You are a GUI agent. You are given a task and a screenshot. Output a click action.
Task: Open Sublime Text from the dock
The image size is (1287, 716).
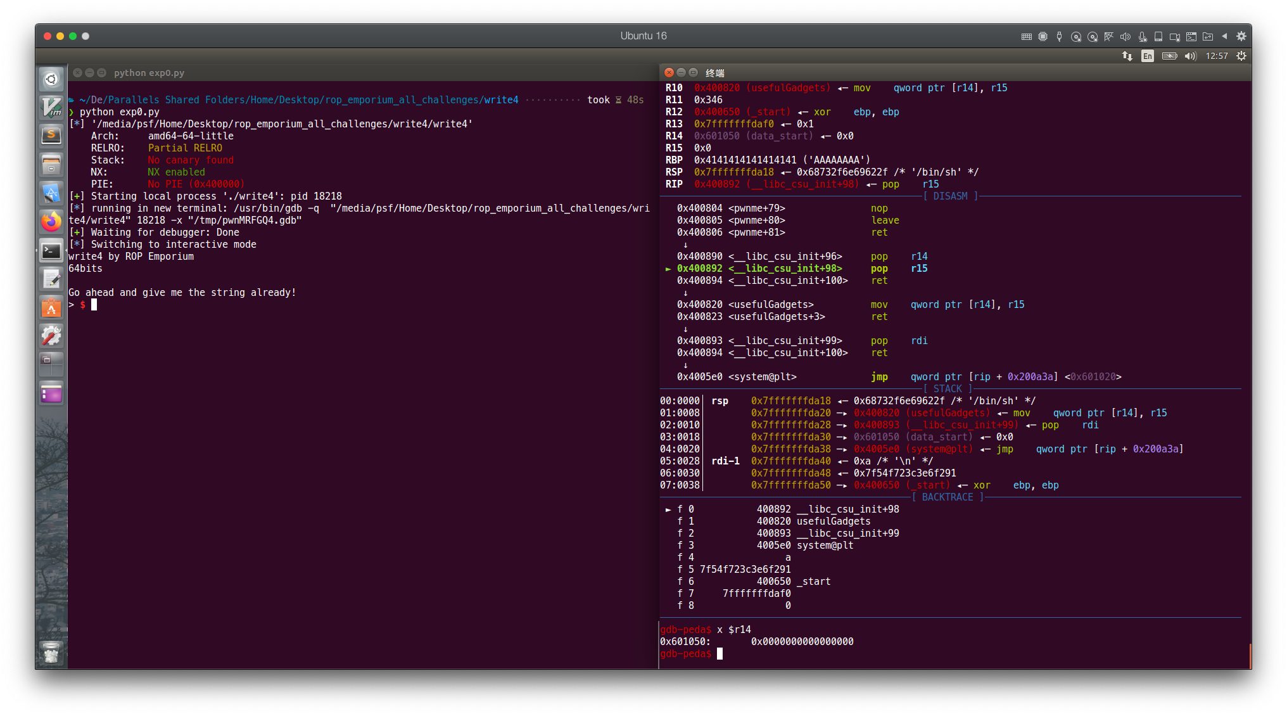coord(51,136)
